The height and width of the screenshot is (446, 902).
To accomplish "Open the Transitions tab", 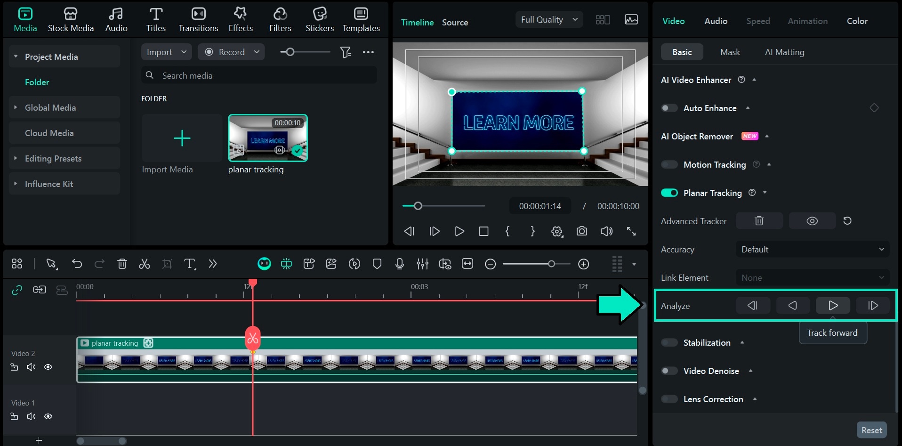I will 198,20.
